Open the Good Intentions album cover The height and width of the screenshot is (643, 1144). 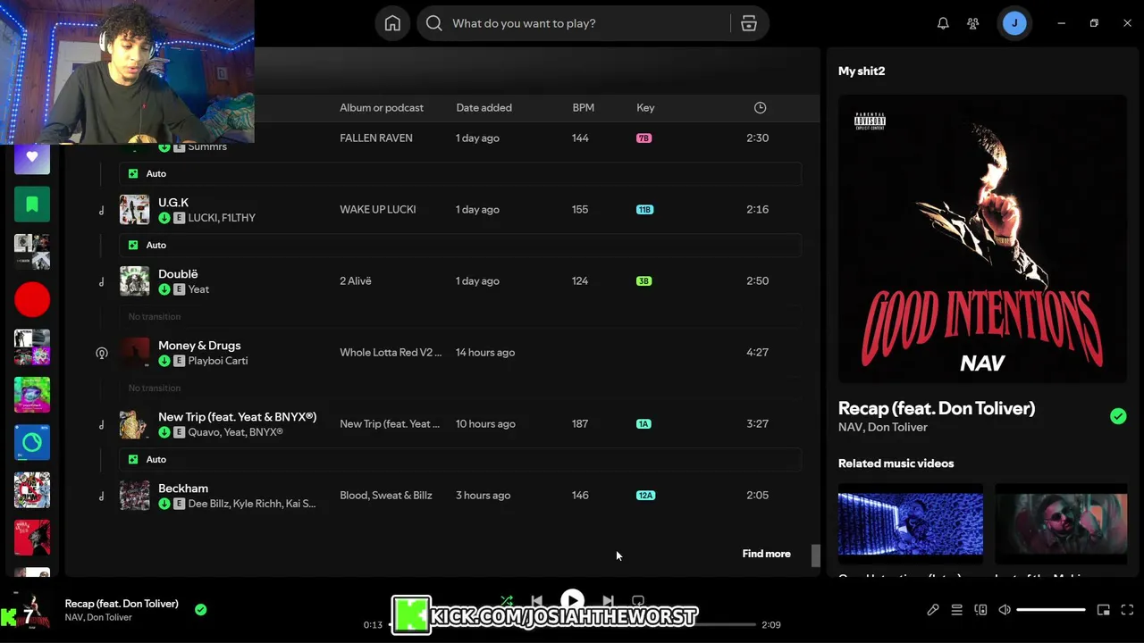pyautogui.click(x=981, y=239)
